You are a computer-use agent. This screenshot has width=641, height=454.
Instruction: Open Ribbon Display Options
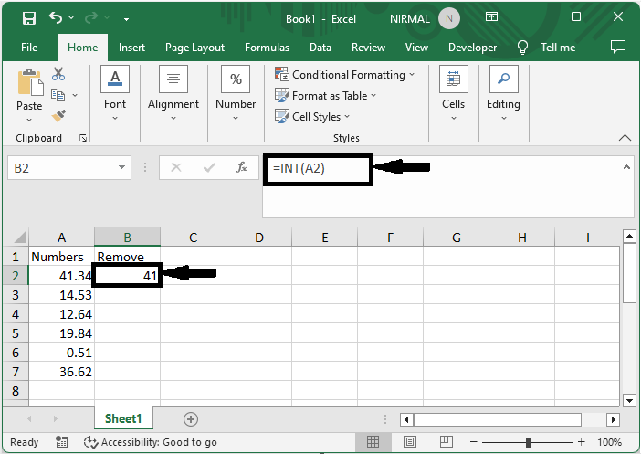click(x=491, y=17)
